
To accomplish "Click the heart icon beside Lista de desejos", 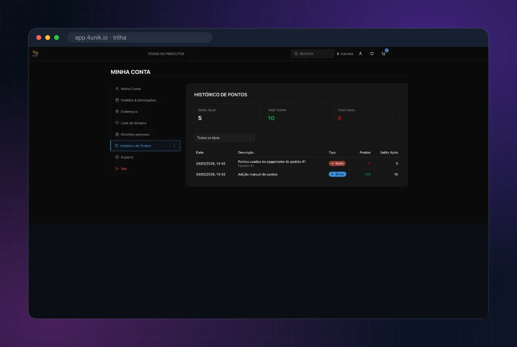I will (x=117, y=123).
